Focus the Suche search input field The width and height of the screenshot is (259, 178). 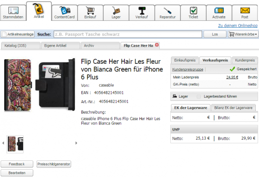coord(128,34)
